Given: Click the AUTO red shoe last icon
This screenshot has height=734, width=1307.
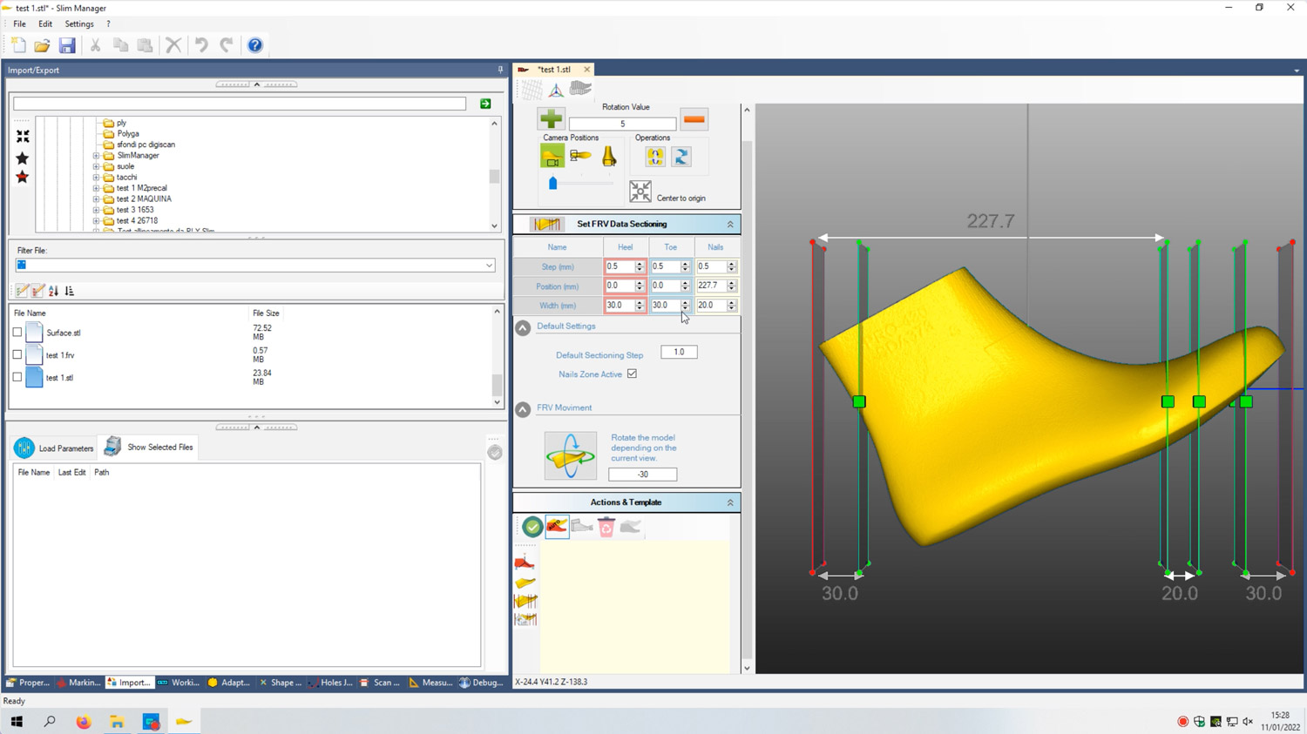Looking at the screenshot, I should 558,527.
